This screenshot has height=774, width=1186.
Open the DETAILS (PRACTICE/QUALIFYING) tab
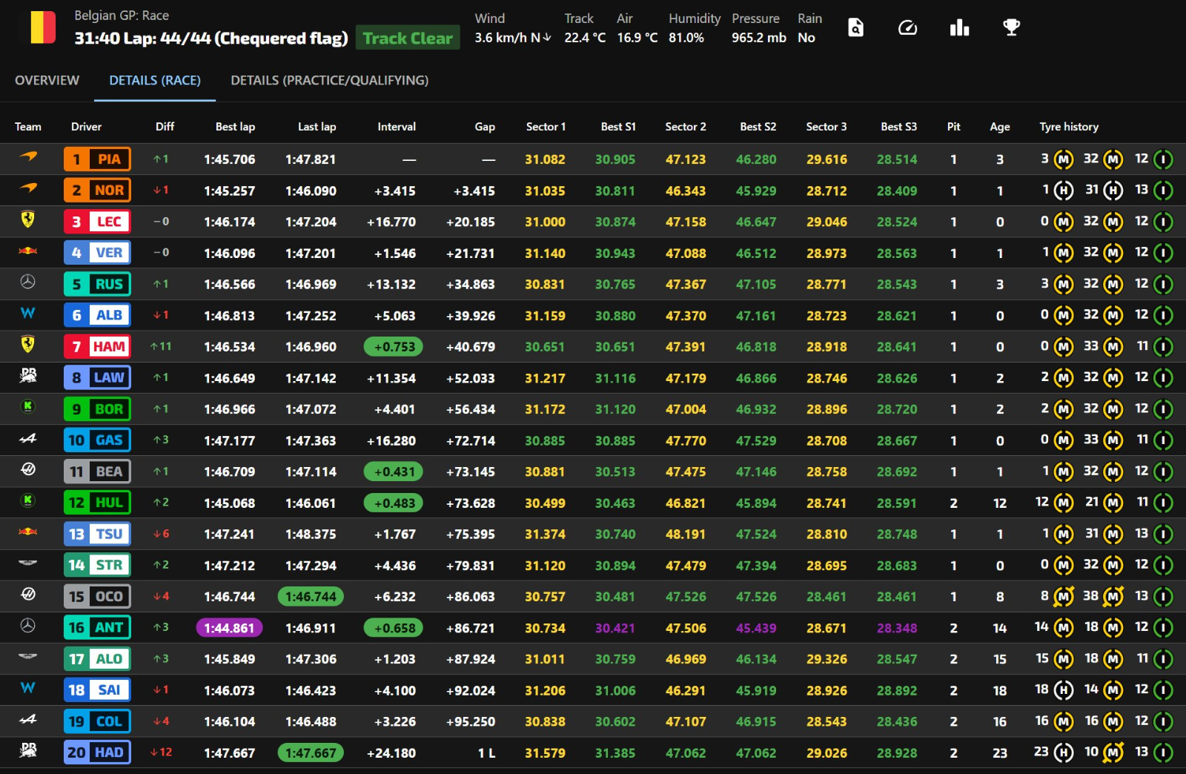pos(329,80)
